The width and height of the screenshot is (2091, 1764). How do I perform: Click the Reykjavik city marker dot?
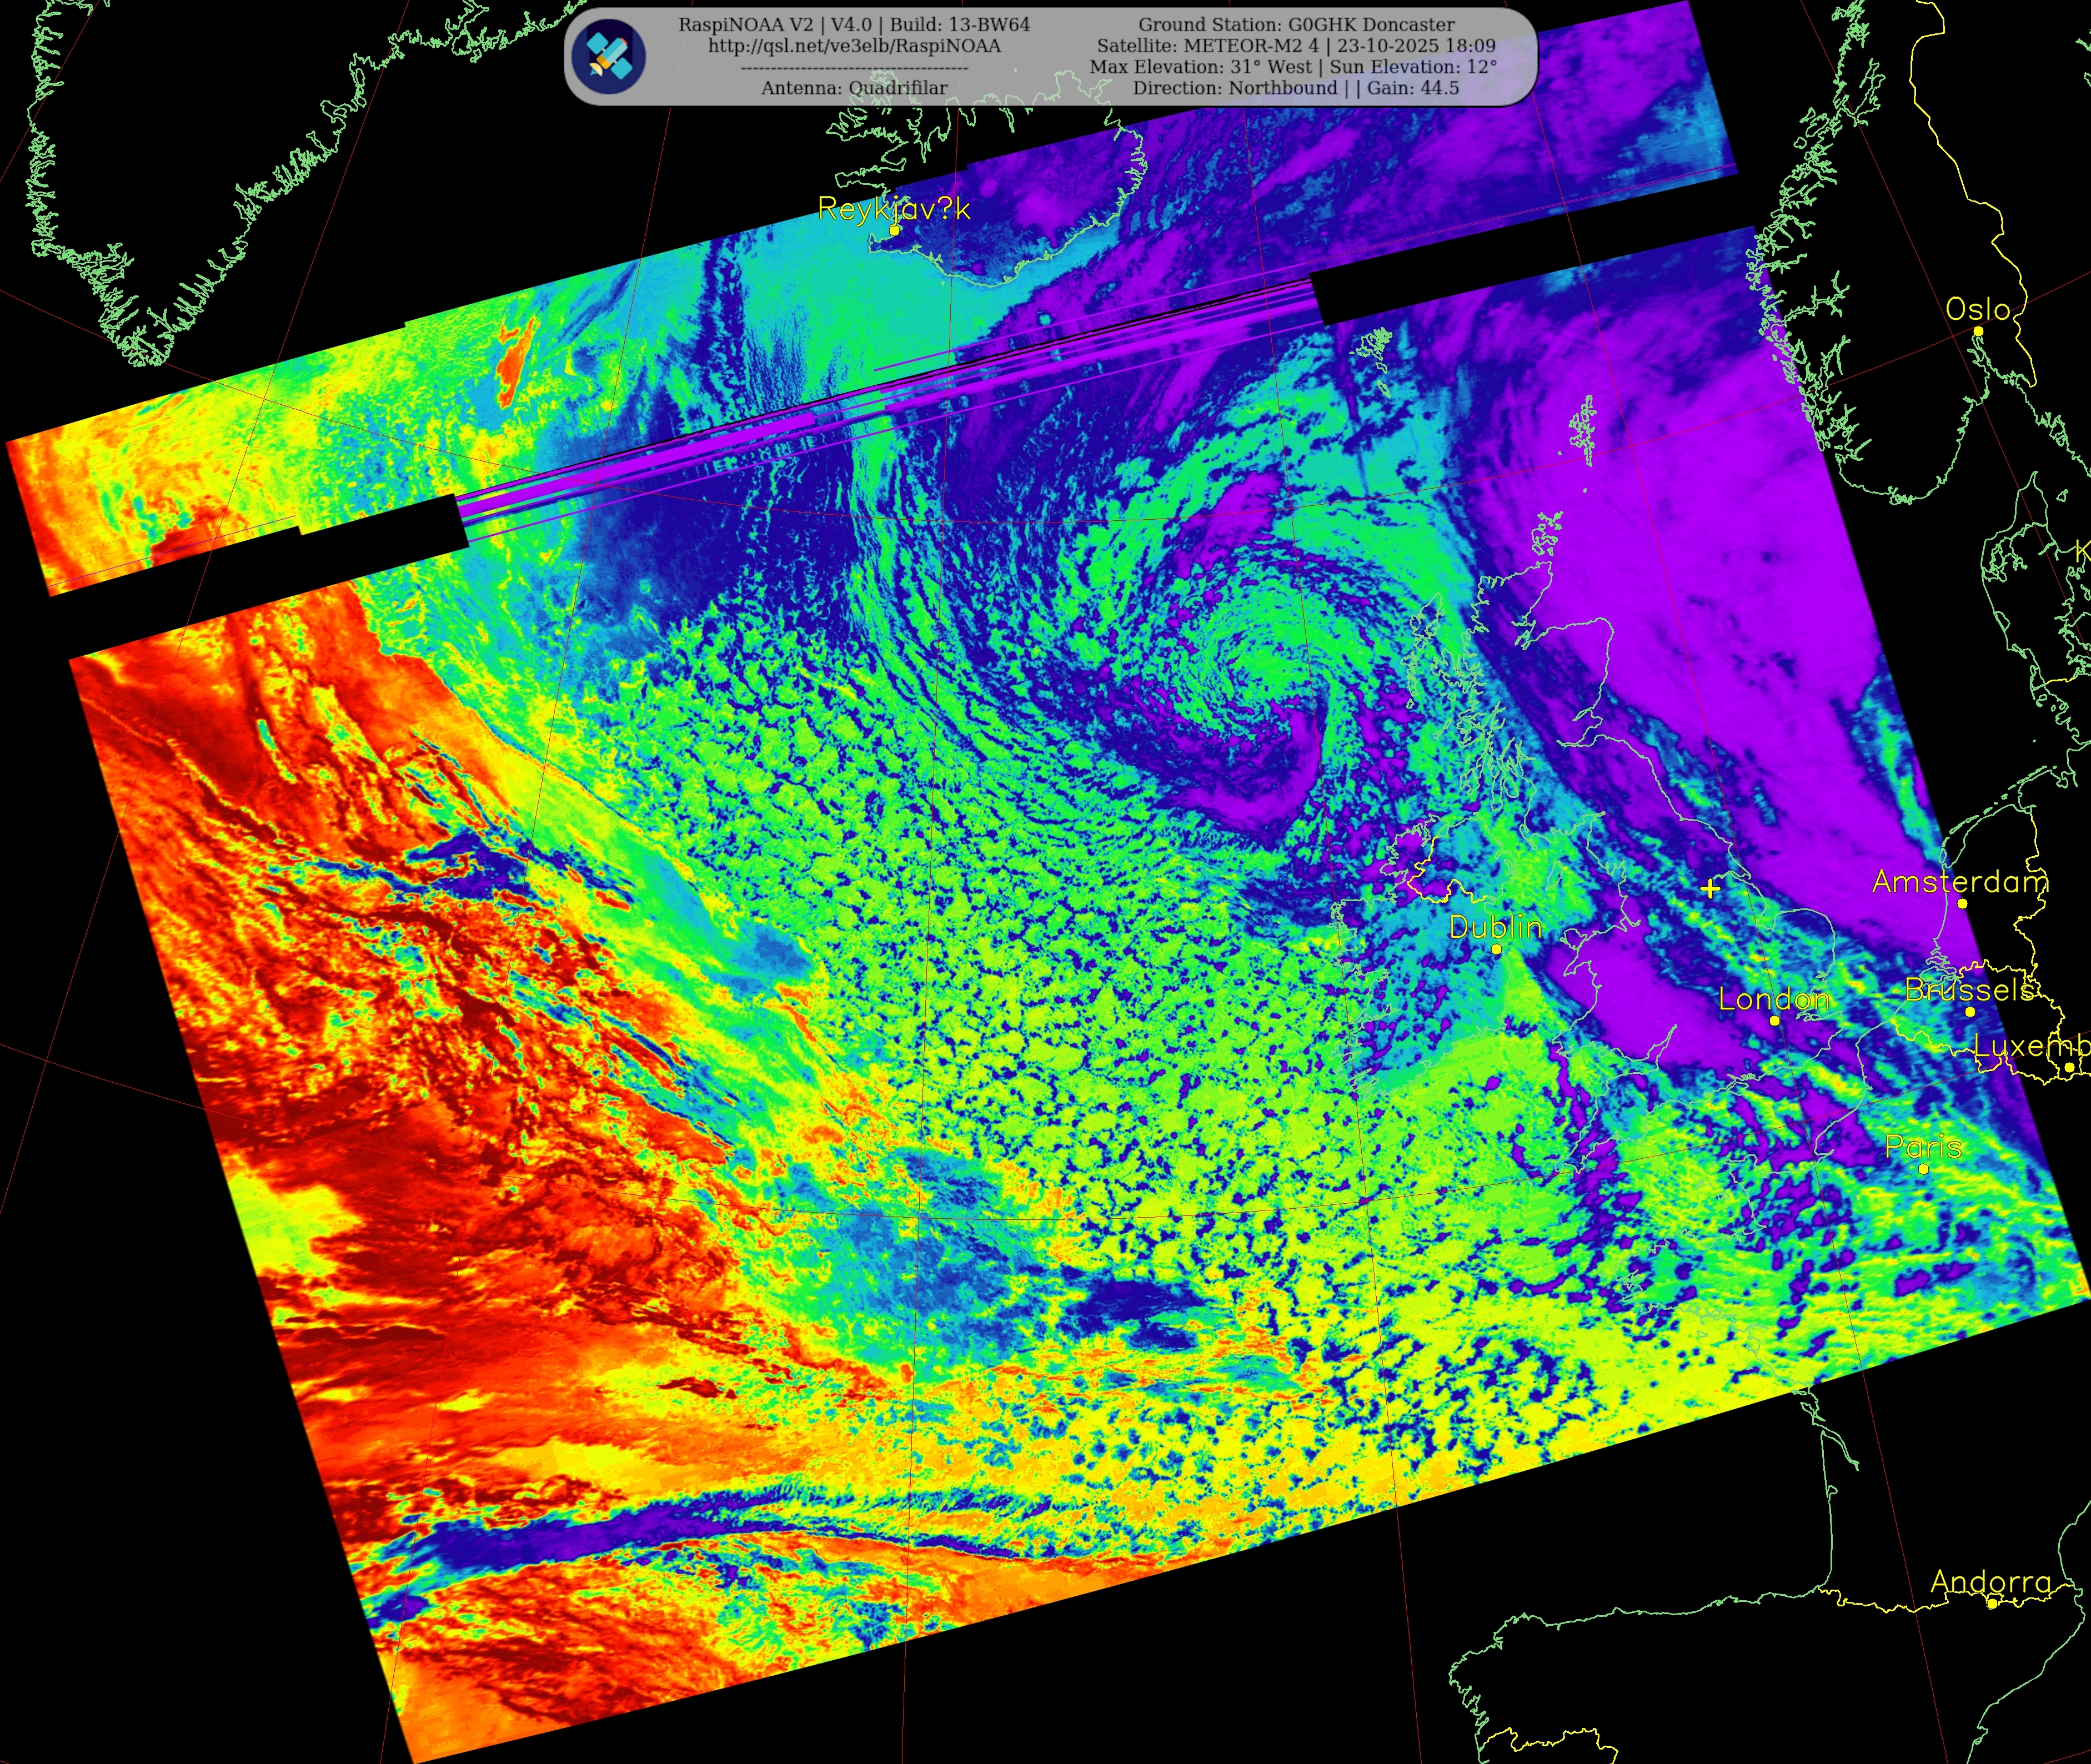tap(895, 230)
